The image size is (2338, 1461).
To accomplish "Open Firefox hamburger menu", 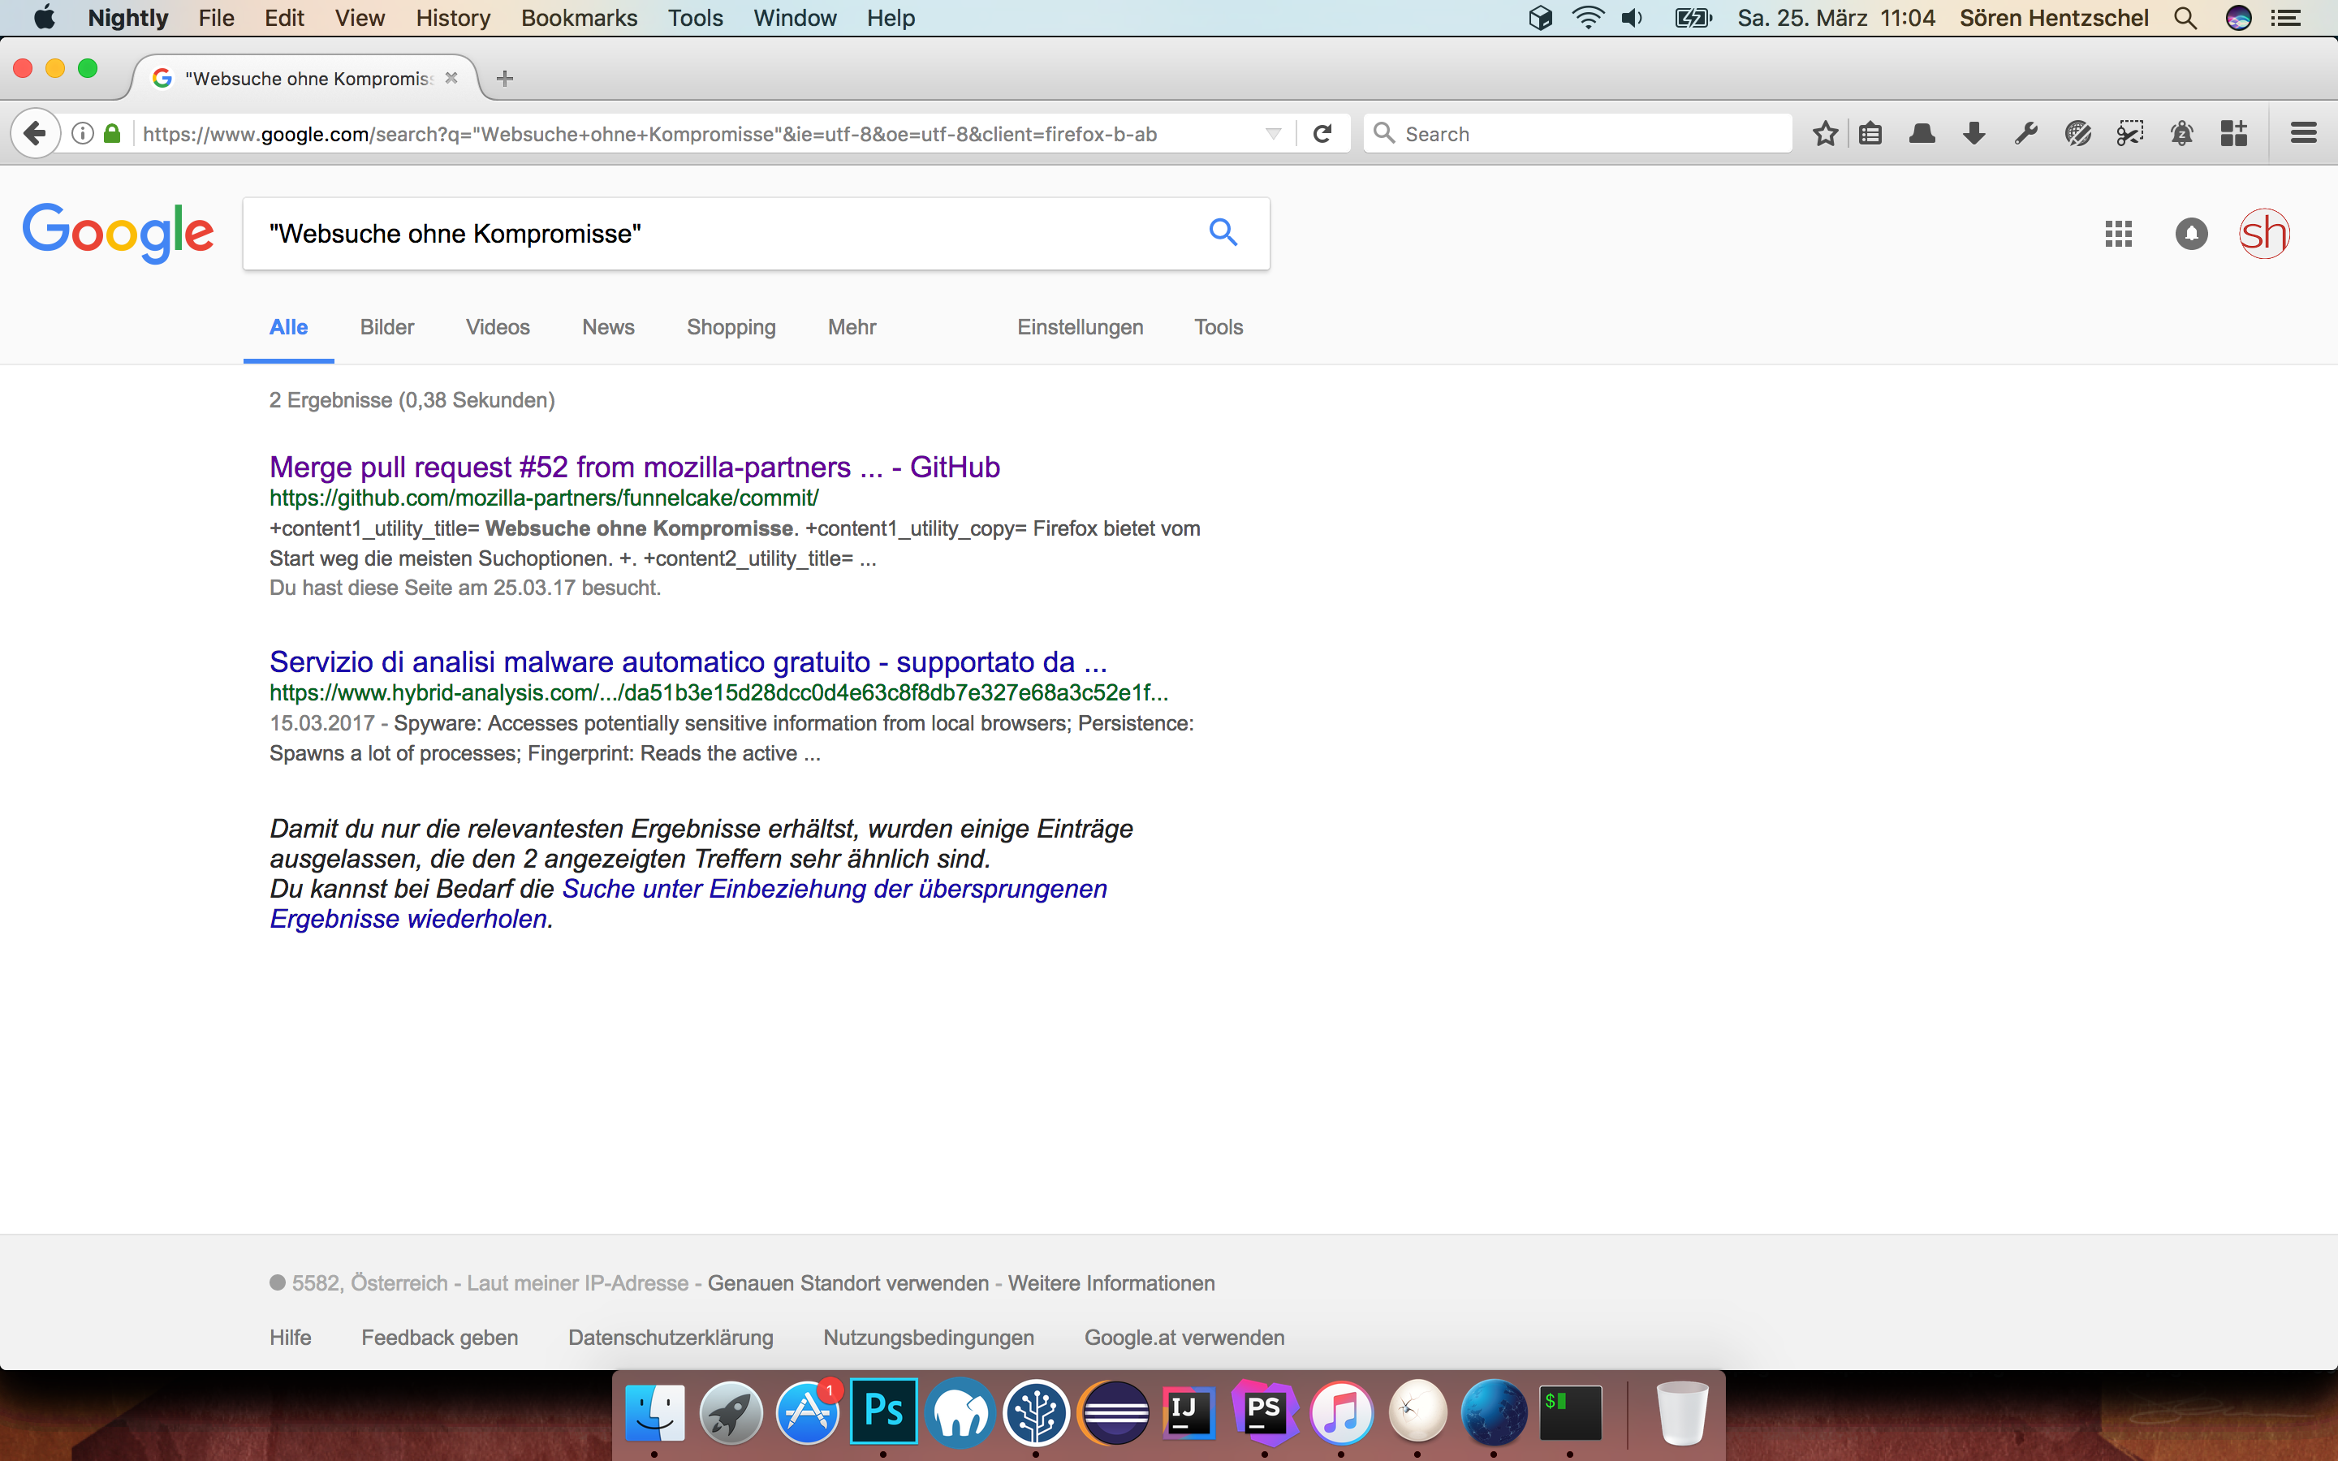I will [2303, 133].
